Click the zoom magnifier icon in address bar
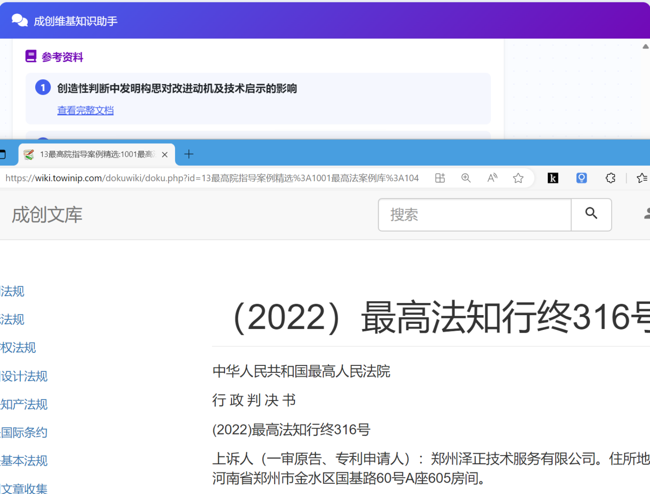This screenshot has height=494, width=650. pos(466,178)
